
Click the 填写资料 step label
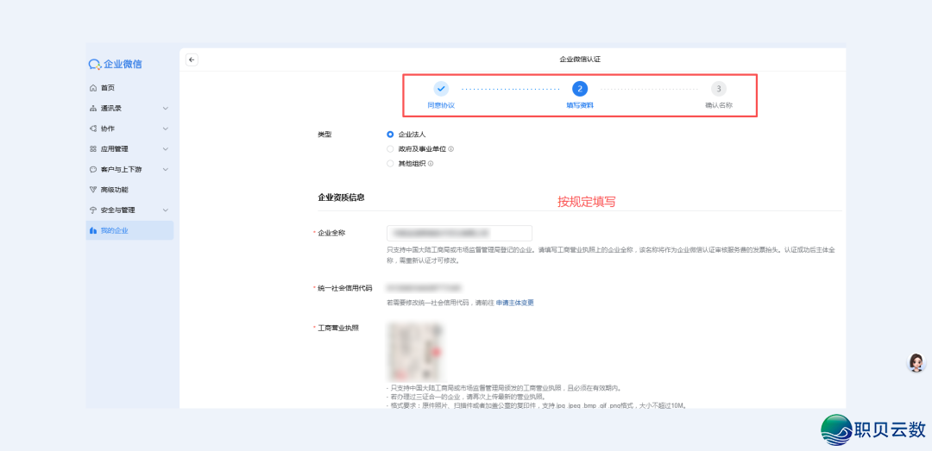tap(580, 105)
